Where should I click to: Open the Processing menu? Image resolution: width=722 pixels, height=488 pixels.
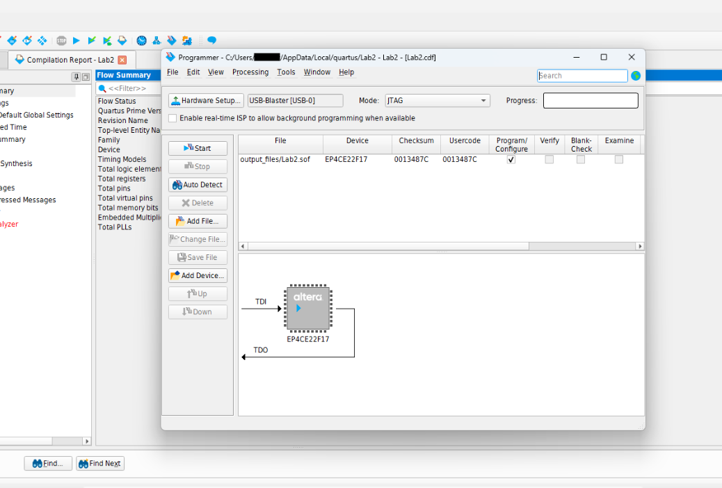coord(250,72)
